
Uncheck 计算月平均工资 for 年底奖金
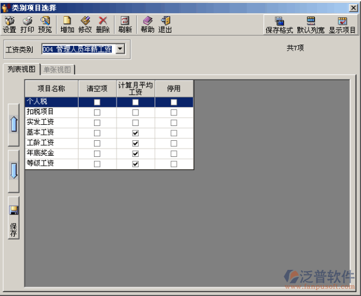point(136,153)
